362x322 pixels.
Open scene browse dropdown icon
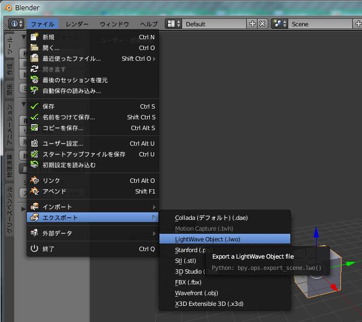pos(280,24)
